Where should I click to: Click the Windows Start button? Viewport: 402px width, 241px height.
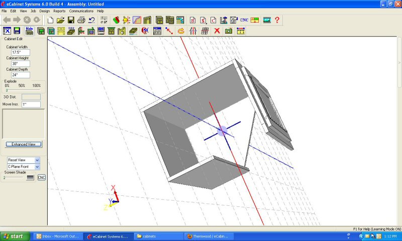click(14, 236)
